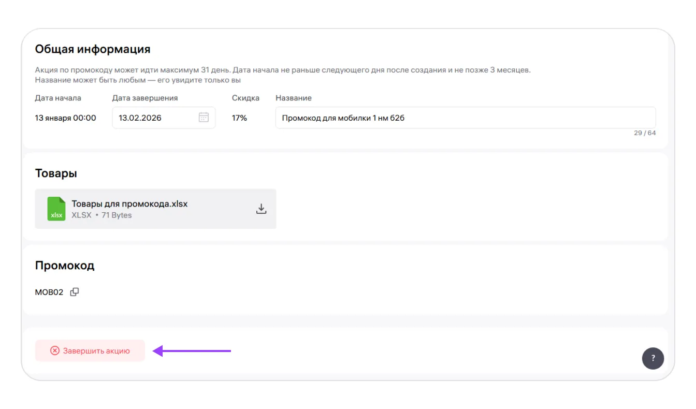Focus the Название promo name text field
Viewport: 696px width, 409px height.
point(465,118)
